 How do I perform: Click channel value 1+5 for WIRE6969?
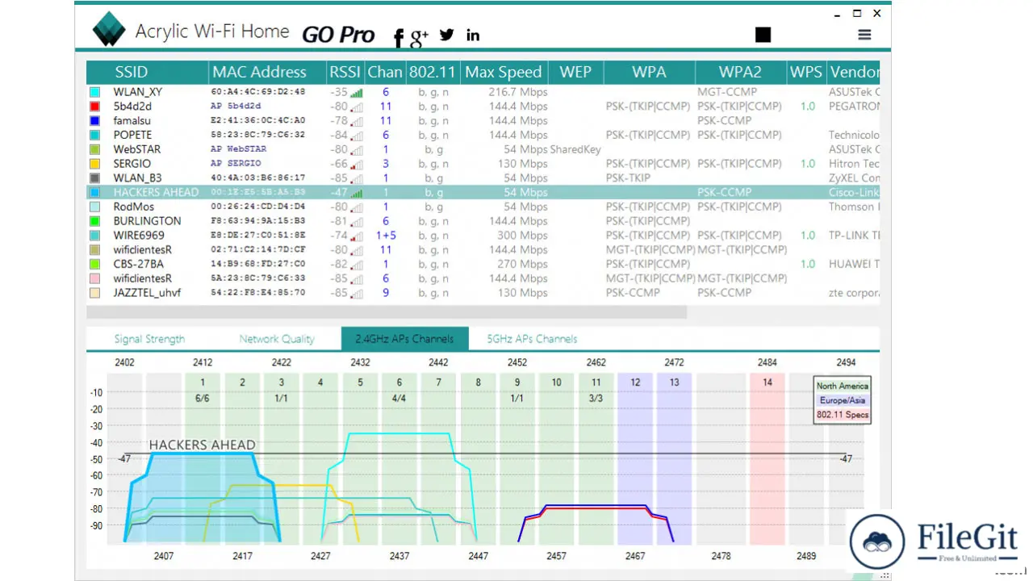pyautogui.click(x=386, y=236)
